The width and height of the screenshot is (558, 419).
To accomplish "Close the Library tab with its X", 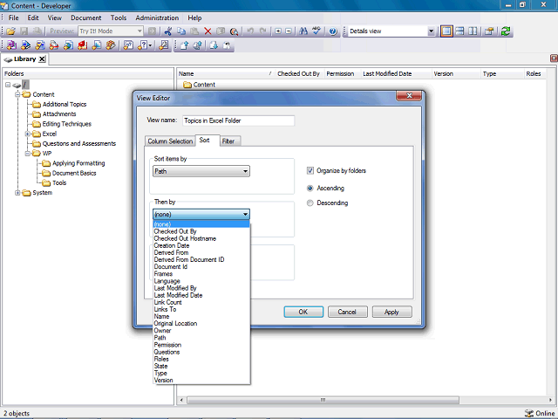I will tap(42, 59).
